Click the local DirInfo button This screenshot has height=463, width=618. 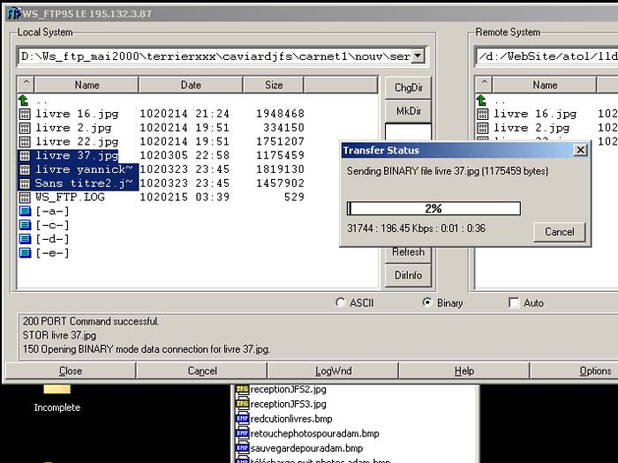[x=408, y=275]
